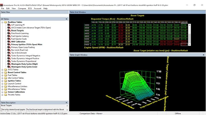Close the Table Graph Window
Screen dimensions: 206x115
tap(203, 55)
